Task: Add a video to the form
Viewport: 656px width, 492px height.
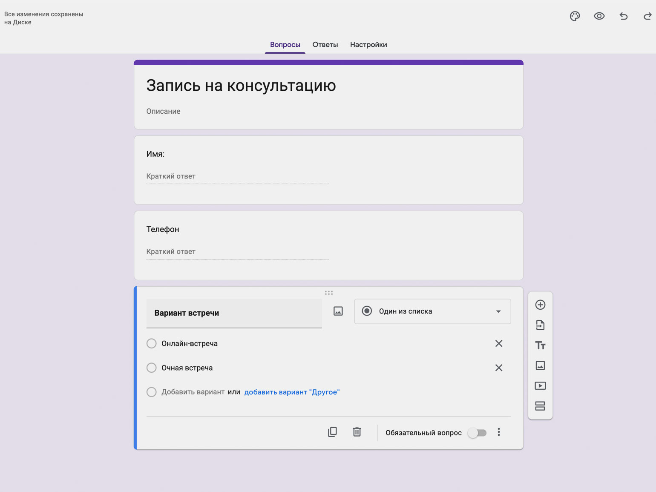Action: 540,386
